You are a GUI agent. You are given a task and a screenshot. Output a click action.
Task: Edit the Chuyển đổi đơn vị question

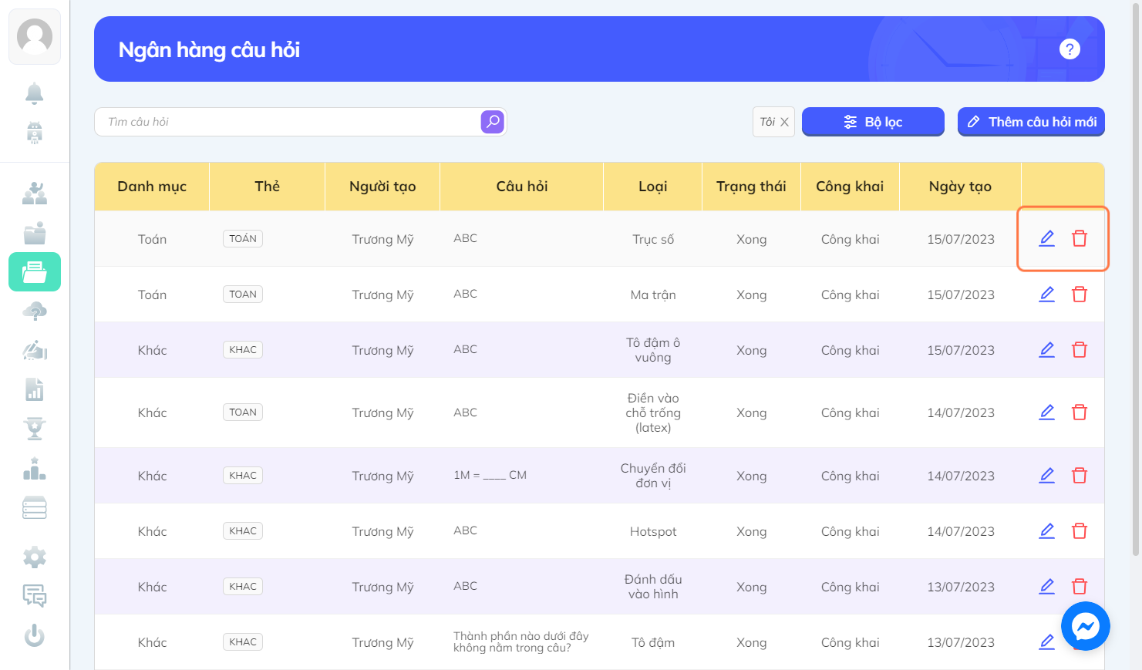[1046, 476]
